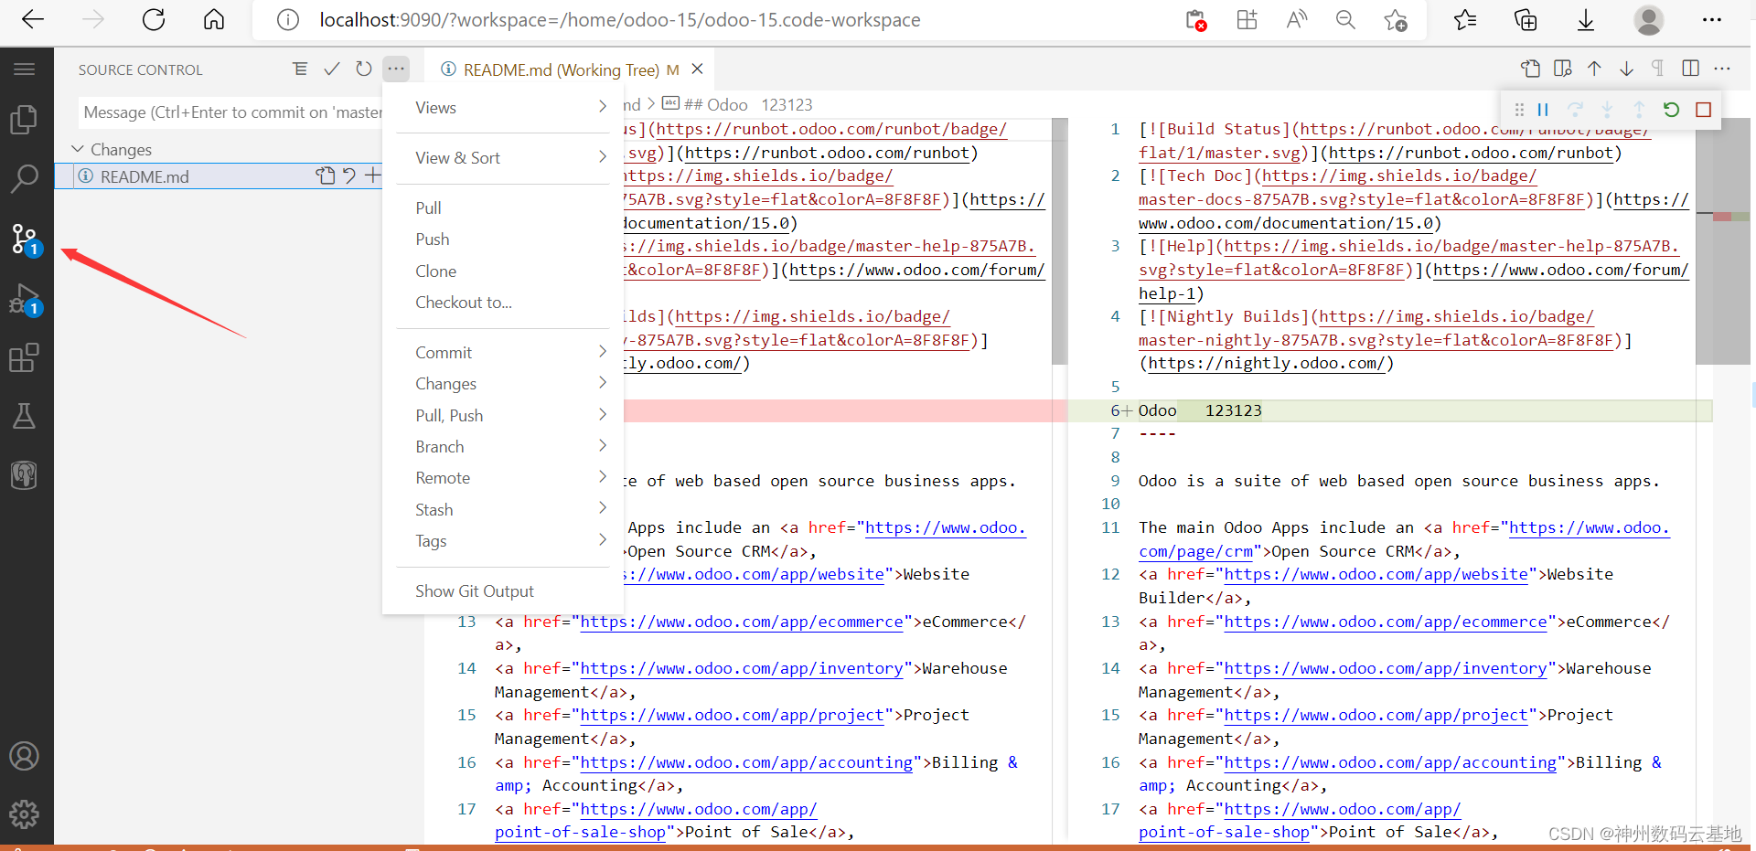Select Push from the git menu
The height and width of the screenshot is (851, 1756).
503,239
